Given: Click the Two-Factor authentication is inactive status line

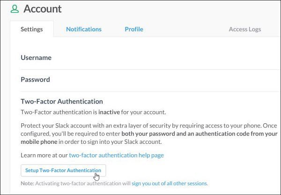Looking at the screenshot, I should (93, 112).
